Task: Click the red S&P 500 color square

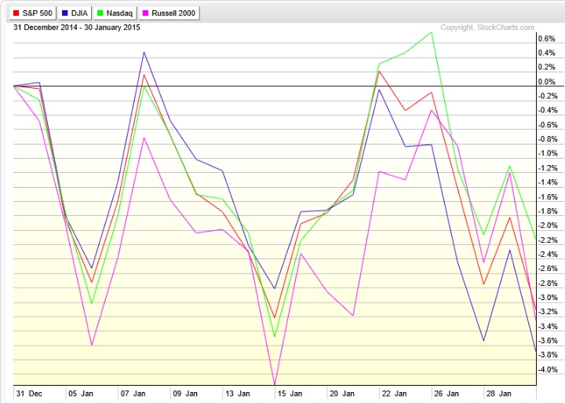Action: pyautogui.click(x=16, y=13)
